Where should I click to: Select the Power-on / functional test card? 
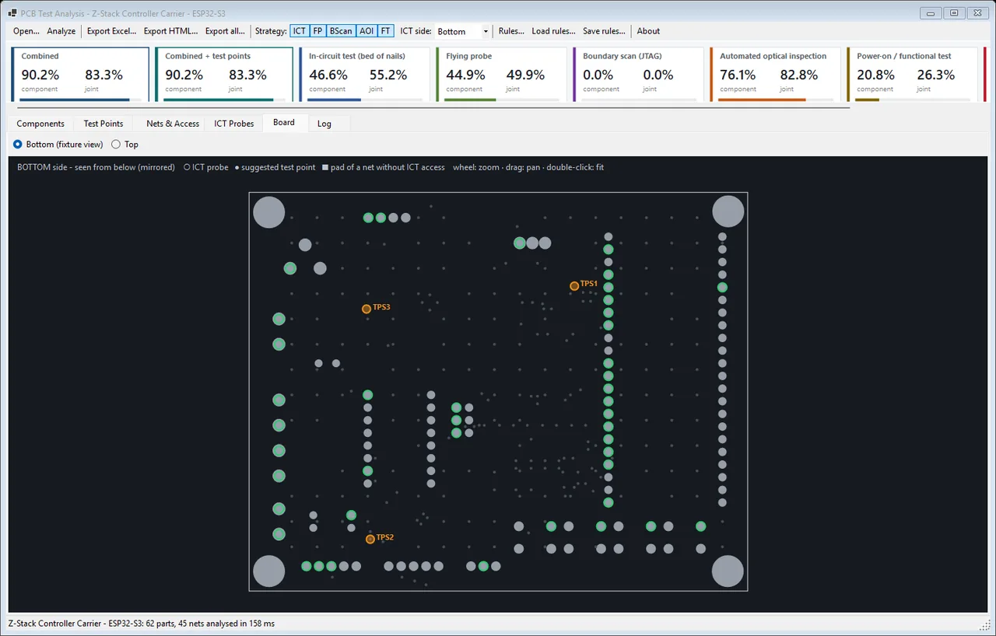(x=913, y=74)
